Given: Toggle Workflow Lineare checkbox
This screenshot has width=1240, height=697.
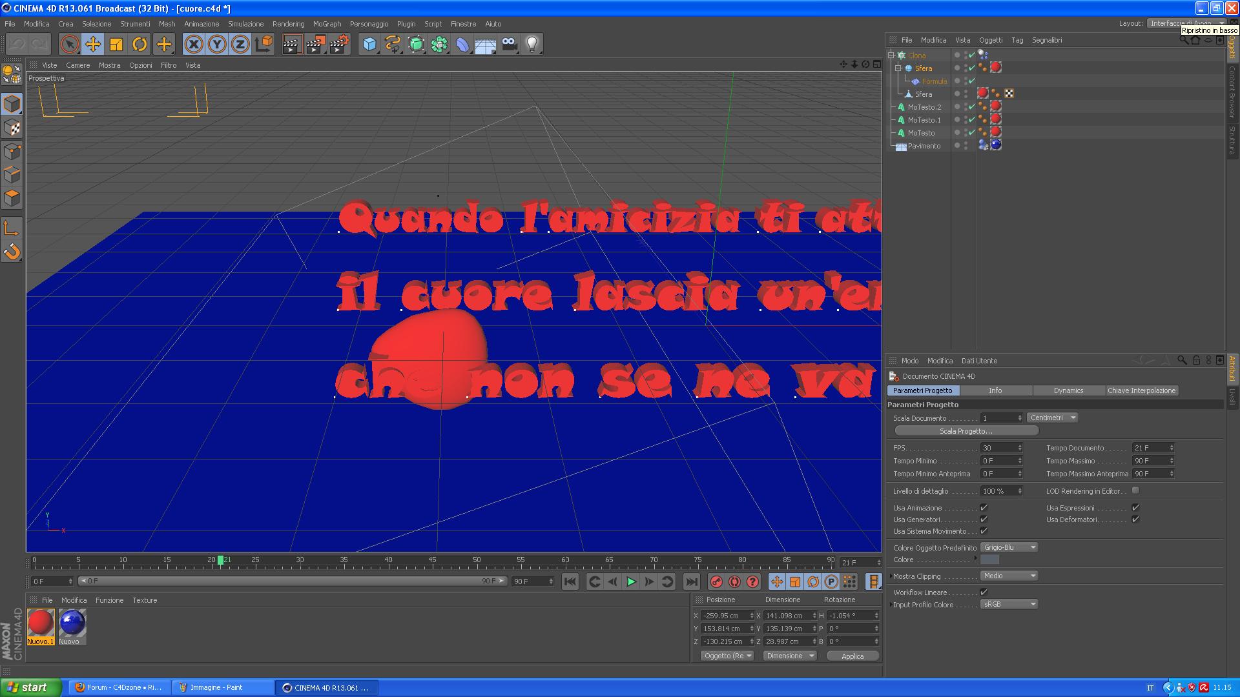Looking at the screenshot, I should click(984, 592).
